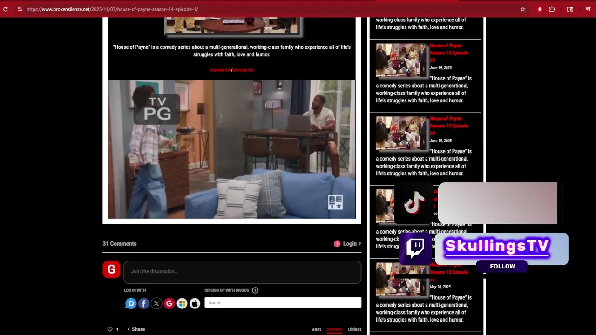Screen dimensions: 596x335
Task: Play the House of Payne video player
Action: pyautogui.click(x=232, y=149)
